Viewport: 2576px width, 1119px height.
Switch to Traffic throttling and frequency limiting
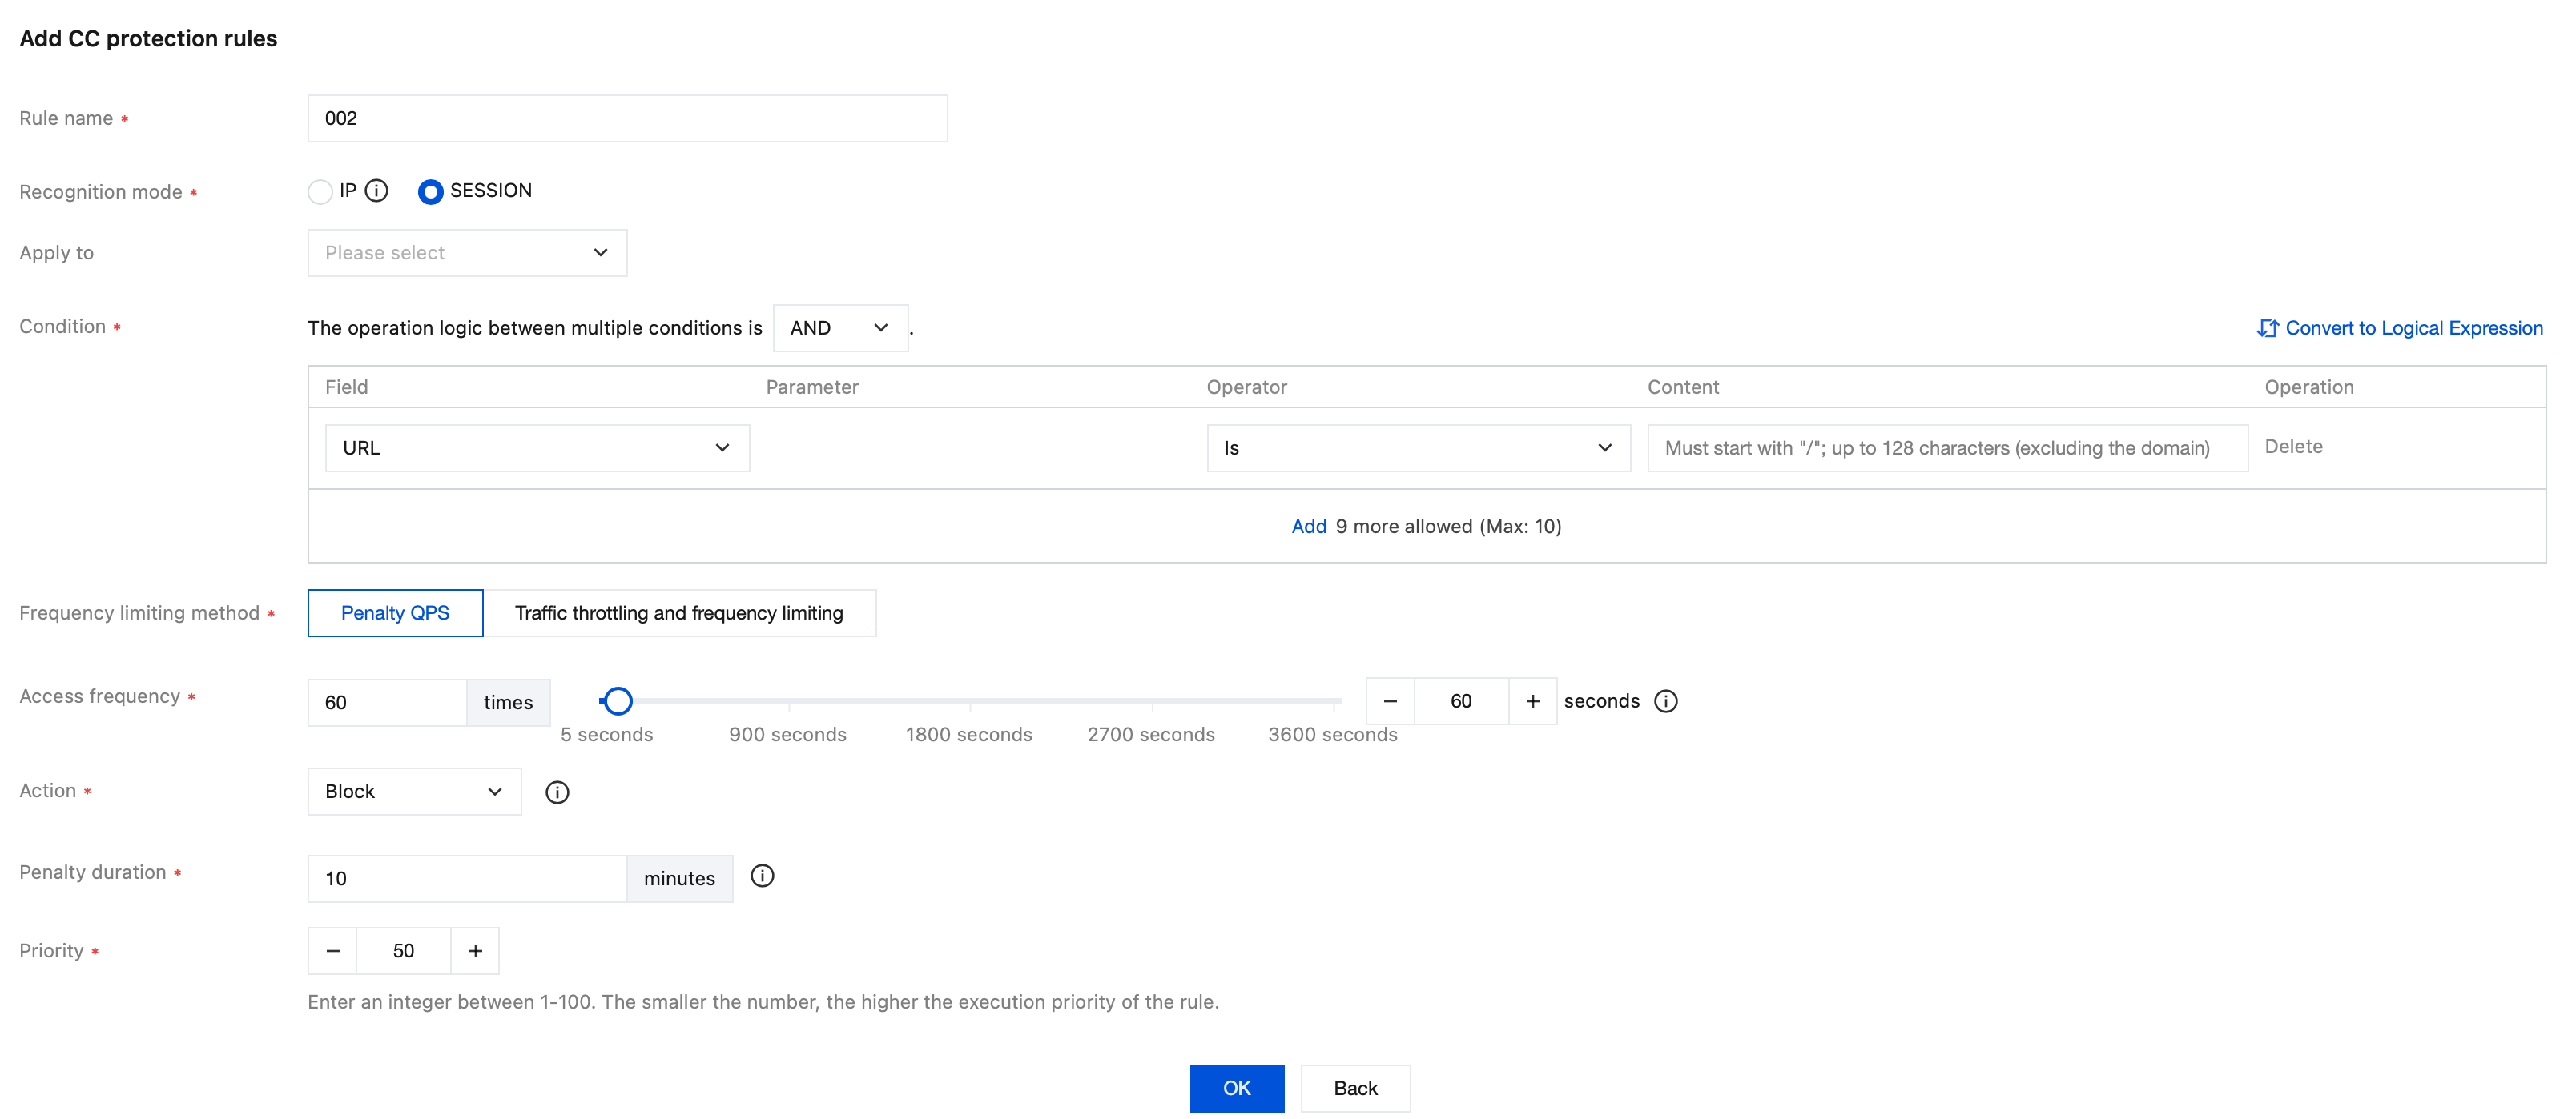pos(679,613)
